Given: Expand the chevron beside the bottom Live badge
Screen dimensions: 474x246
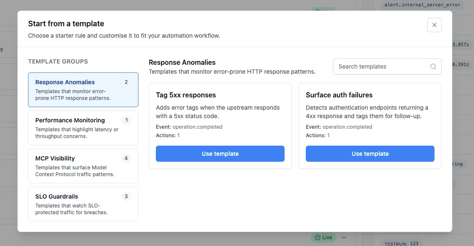Looking at the screenshot, I should tap(344, 238).
